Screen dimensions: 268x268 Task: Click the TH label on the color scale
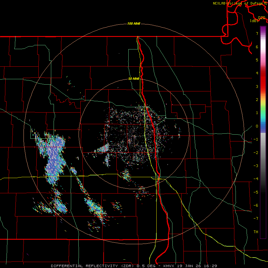click(256, 232)
